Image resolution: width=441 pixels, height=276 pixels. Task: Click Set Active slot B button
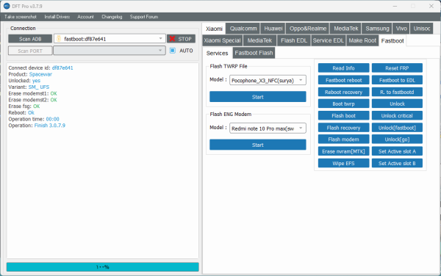click(x=397, y=163)
